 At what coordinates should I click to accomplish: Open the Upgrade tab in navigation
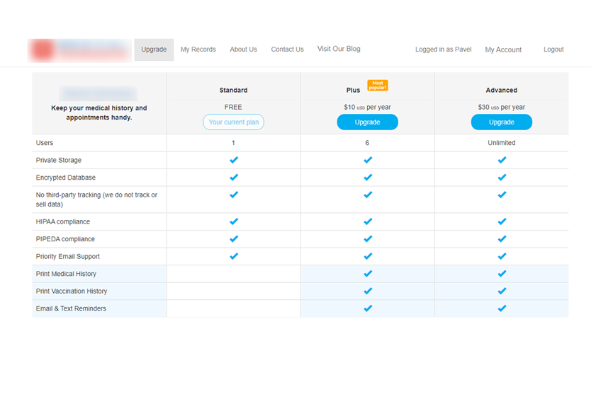coord(154,50)
